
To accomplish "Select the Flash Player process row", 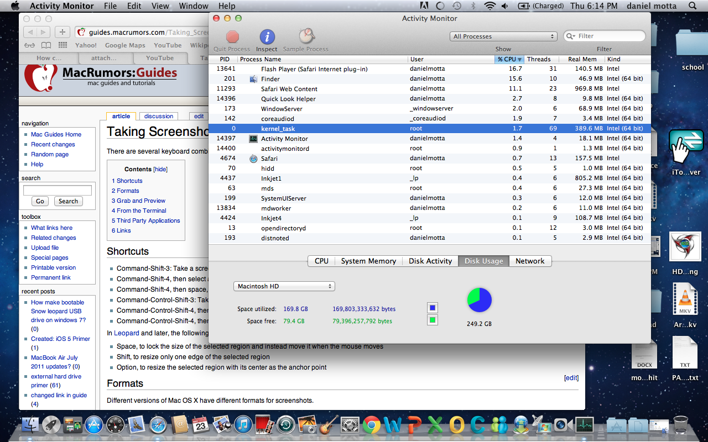I will (430, 69).
